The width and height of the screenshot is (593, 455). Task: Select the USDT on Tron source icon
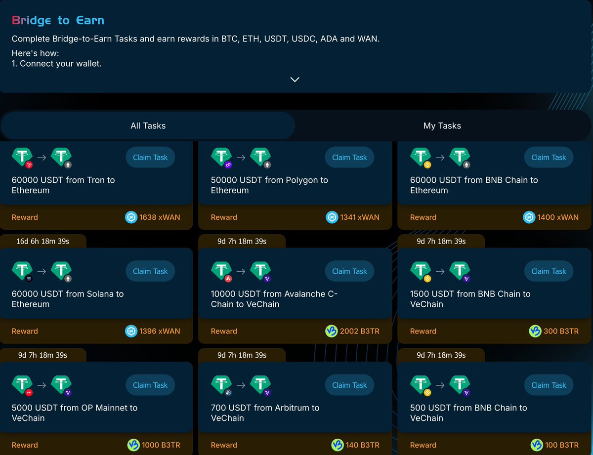(x=22, y=157)
